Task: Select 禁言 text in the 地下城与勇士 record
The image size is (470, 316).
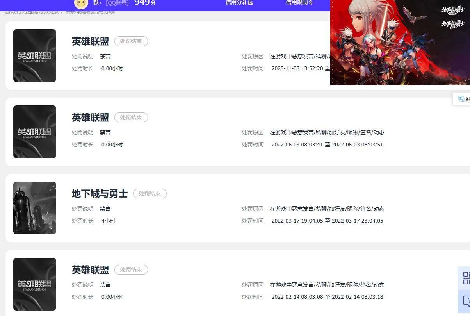Action: point(105,209)
